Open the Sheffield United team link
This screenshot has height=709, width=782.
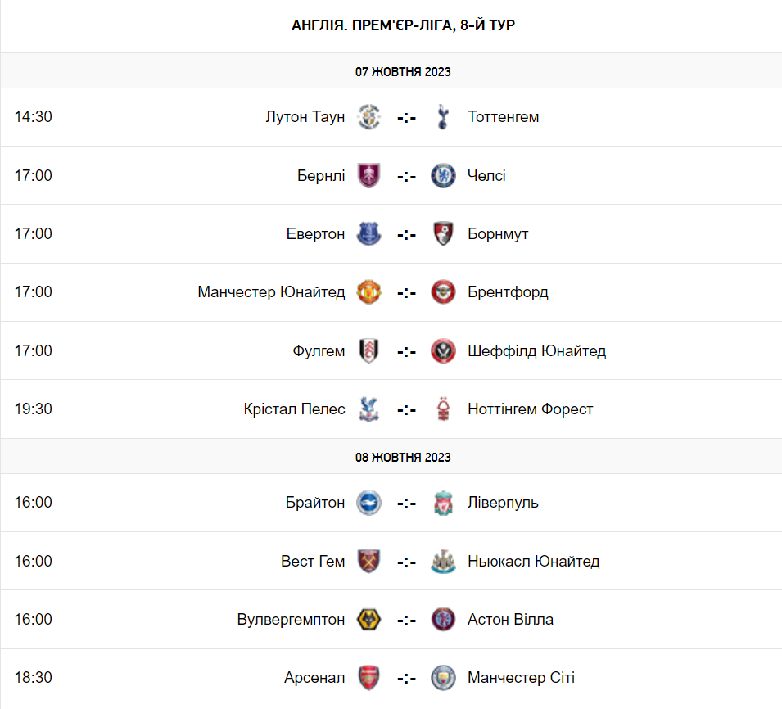(536, 351)
